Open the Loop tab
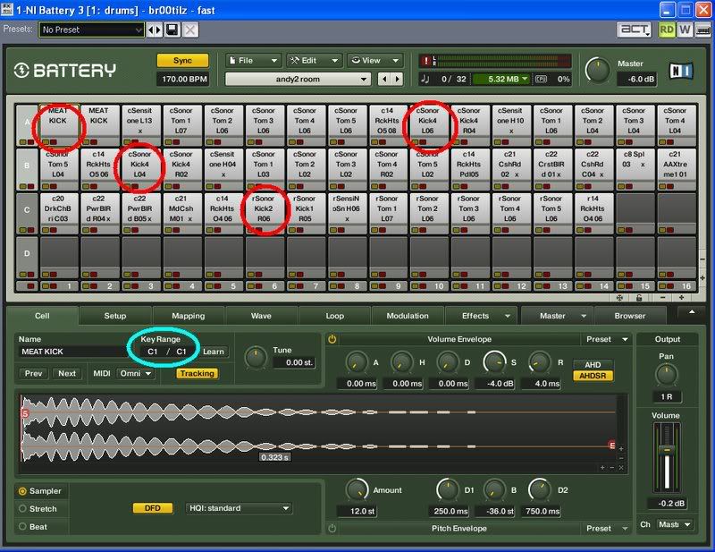715x552 pixels. tap(334, 316)
